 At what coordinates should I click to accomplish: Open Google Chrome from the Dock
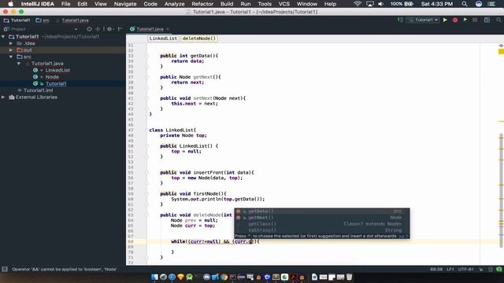click(224, 277)
